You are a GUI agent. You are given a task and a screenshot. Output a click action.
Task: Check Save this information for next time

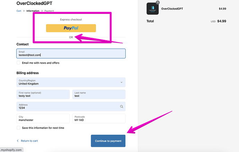tap(18, 128)
